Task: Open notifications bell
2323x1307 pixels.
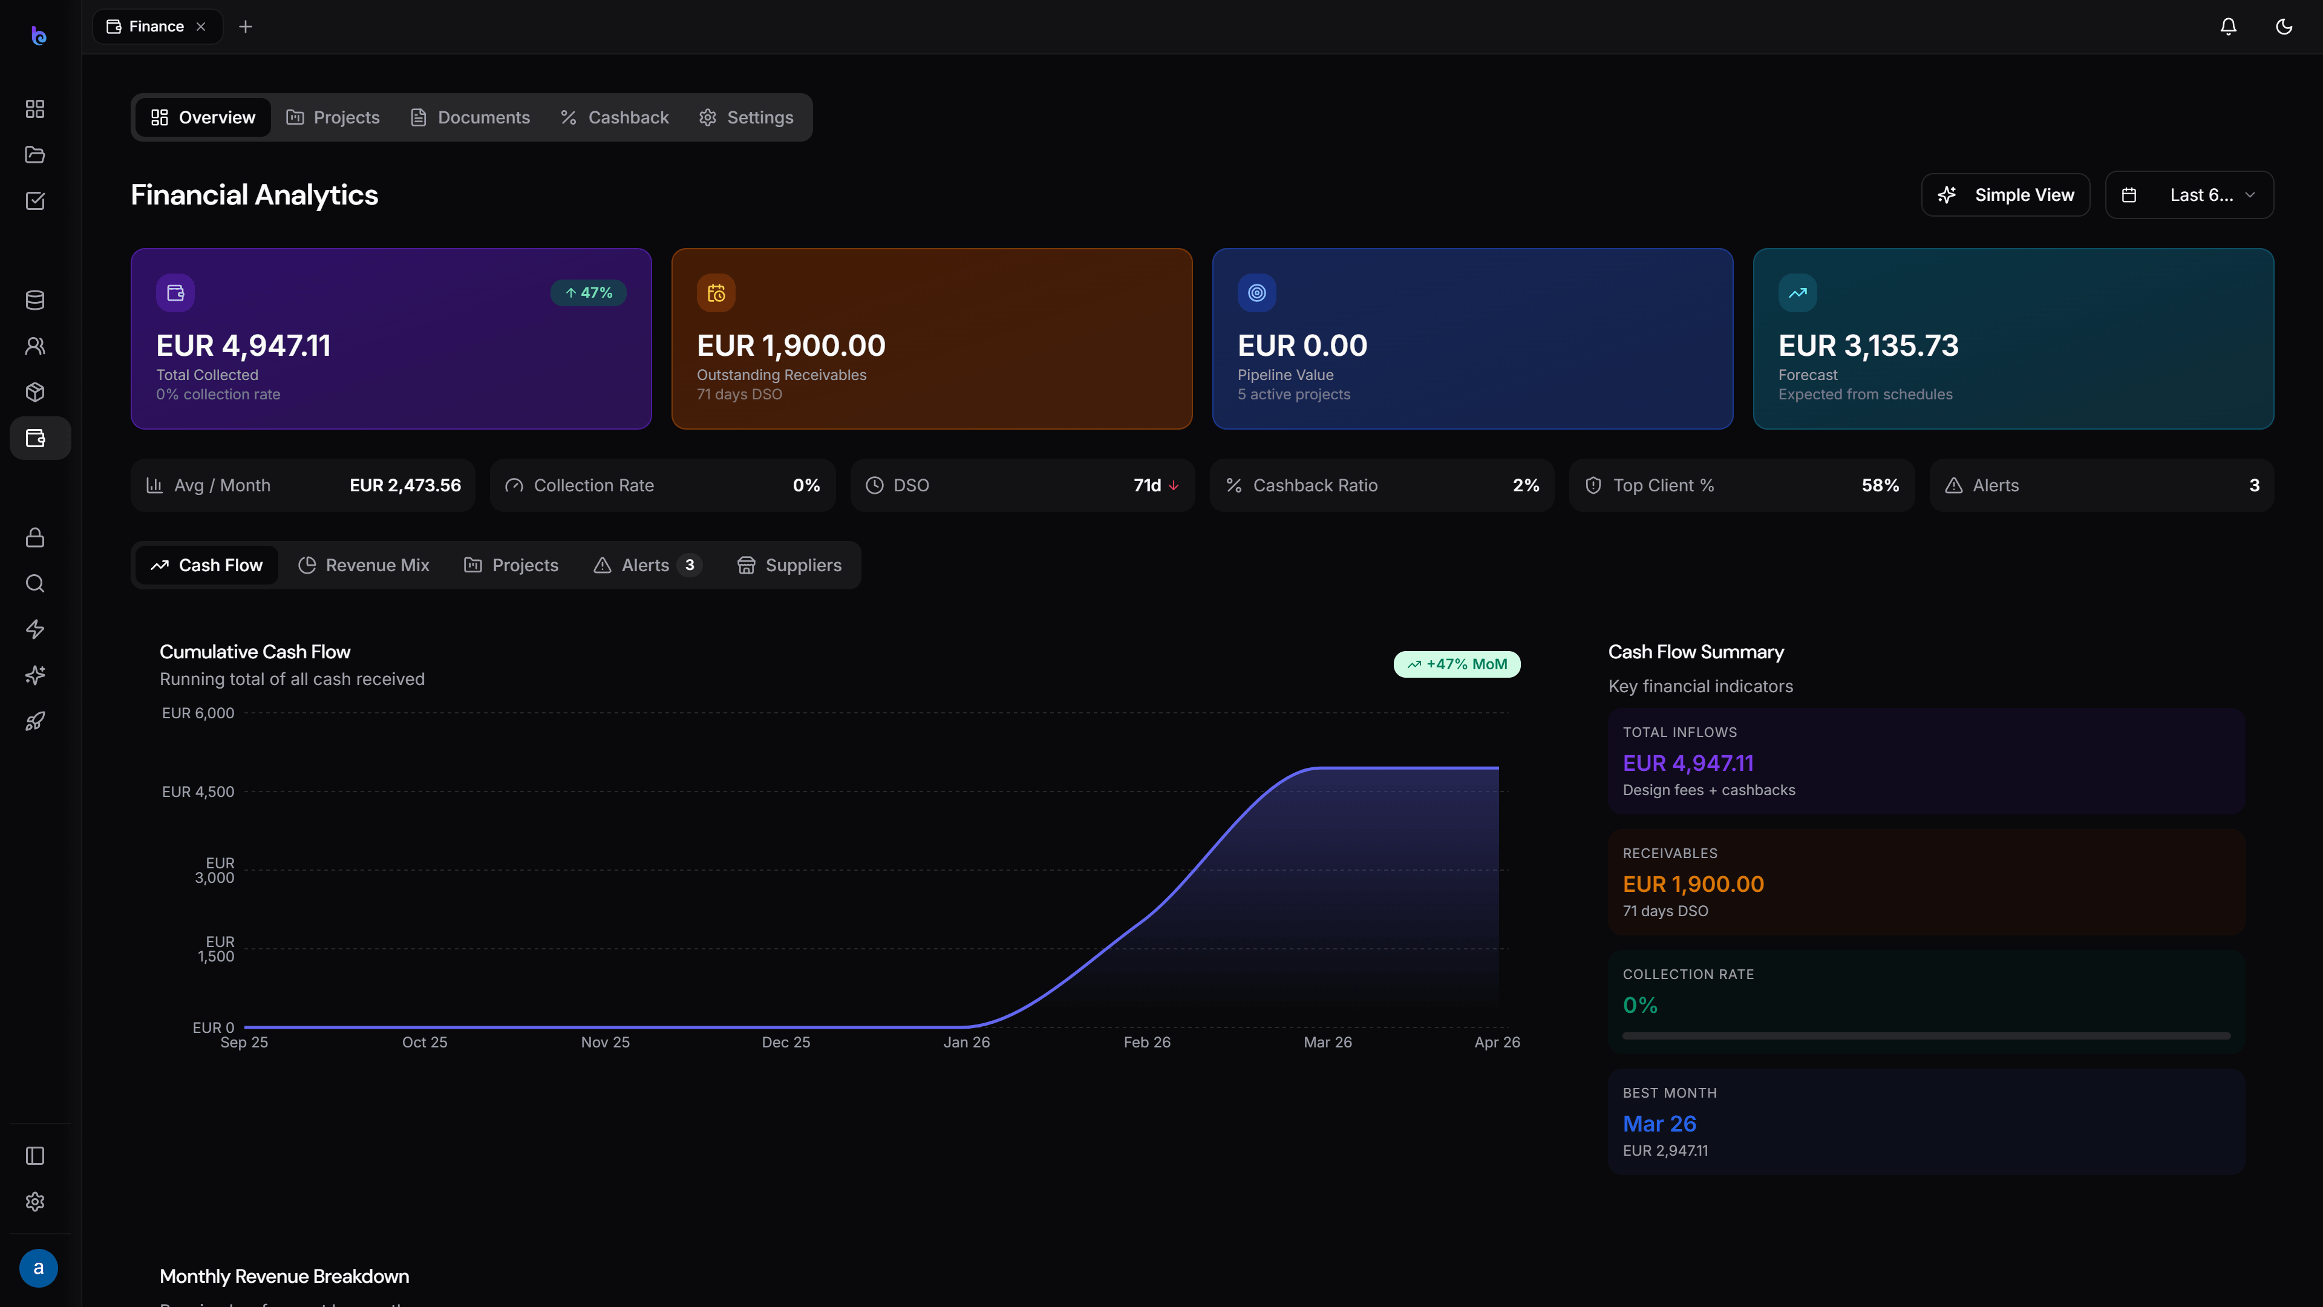Action: coord(2228,27)
